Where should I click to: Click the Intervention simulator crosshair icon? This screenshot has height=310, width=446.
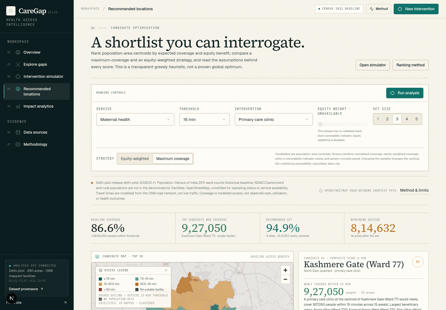(18, 77)
